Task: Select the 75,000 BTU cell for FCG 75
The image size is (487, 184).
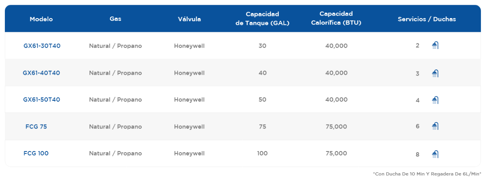Action: tap(336, 127)
